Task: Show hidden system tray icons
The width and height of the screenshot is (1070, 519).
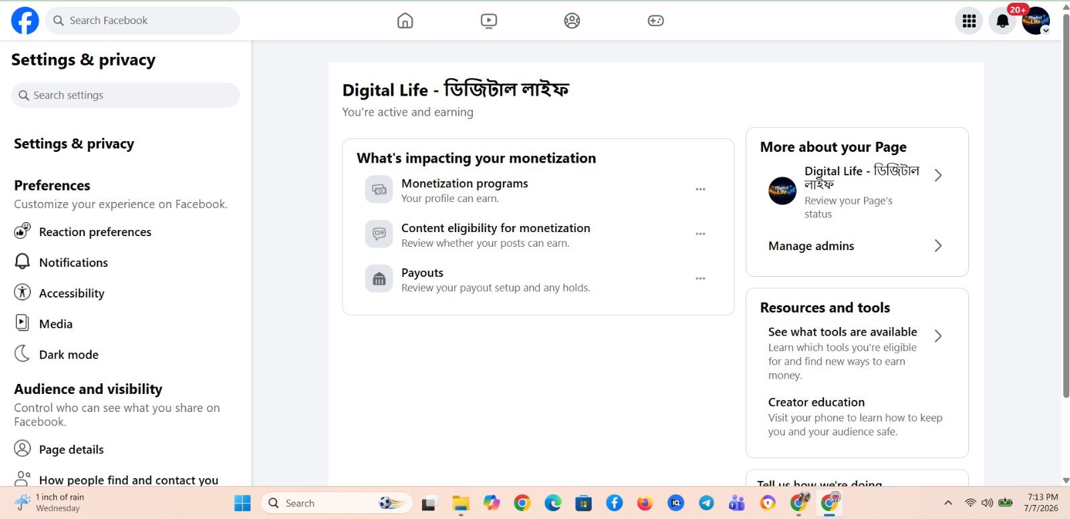Action: click(x=948, y=503)
